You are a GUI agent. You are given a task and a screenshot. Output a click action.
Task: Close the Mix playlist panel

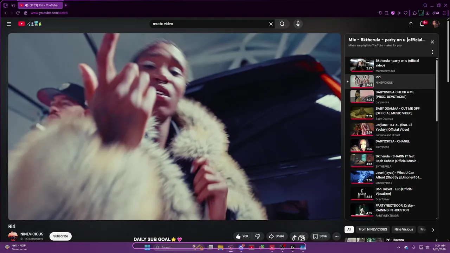432,42
